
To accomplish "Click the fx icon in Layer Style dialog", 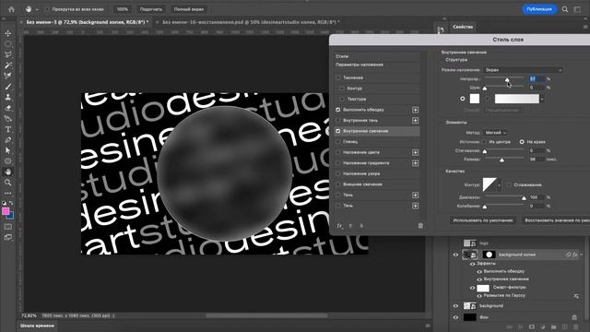I will tap(339, 225).
